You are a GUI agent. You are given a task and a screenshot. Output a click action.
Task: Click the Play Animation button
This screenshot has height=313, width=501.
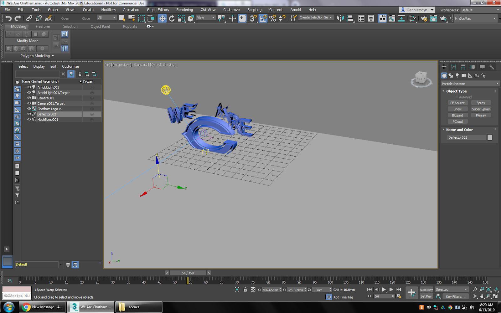(384, 290)
